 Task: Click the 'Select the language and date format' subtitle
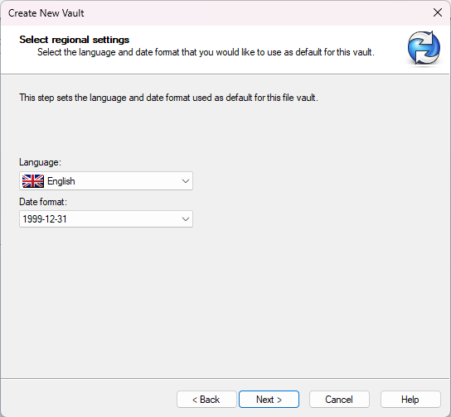coord(206,52)
